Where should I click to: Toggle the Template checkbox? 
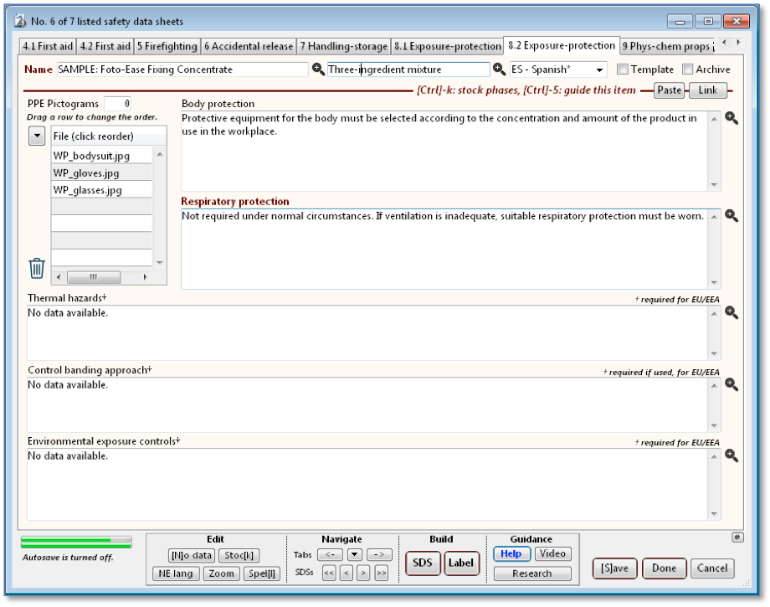[622, 69]
